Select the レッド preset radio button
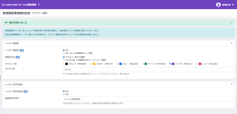 [x=197, y=64]
